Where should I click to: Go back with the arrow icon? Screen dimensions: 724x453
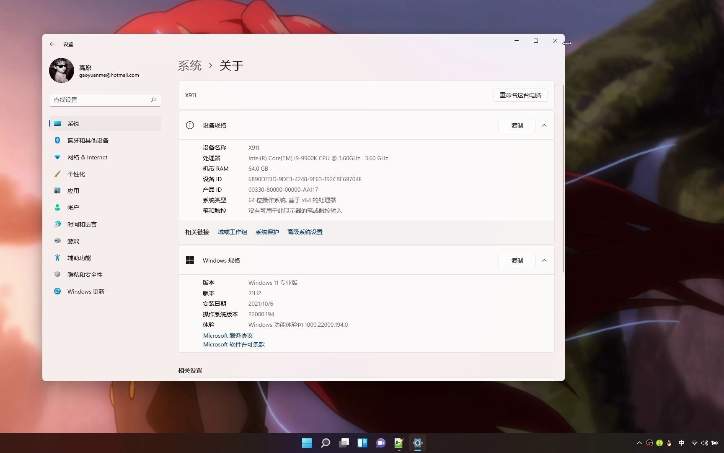tap(52, 44)
